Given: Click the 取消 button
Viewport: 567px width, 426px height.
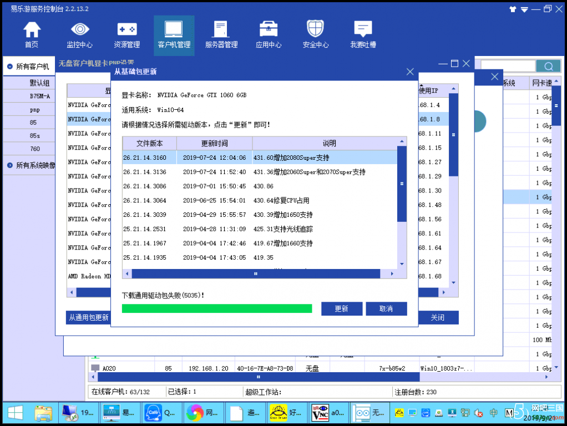Looking at the screenshot, I should 386,309.
